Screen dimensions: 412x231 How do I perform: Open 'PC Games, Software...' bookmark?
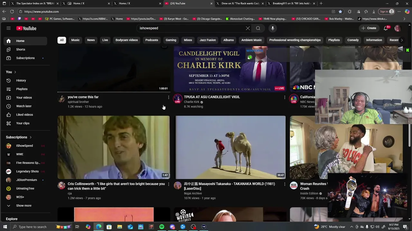point(60,19)
